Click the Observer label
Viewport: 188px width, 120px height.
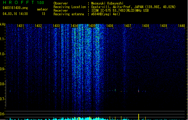(x=61, y=3)
